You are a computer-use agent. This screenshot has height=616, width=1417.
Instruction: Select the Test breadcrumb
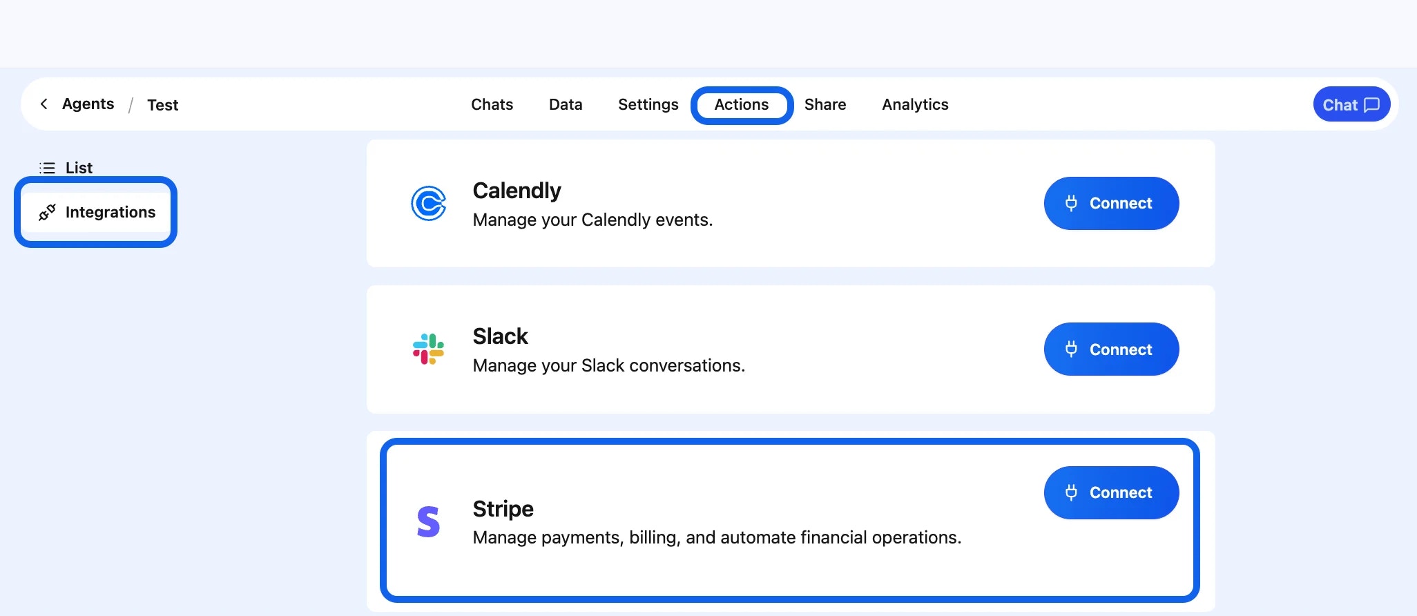point(162,105)
